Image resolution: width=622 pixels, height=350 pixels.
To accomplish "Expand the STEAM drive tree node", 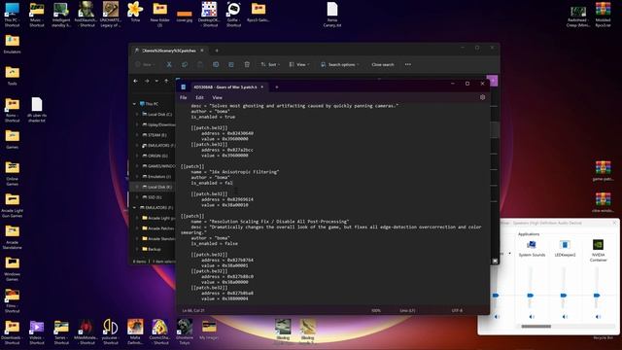I will (137, 135).
